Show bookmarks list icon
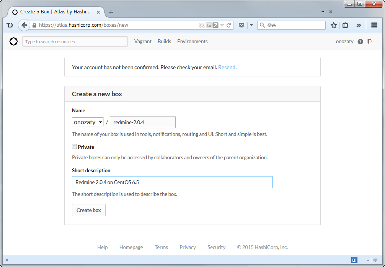Image resolution: width=385 pixels, height=267 pixels. point(345,25)
